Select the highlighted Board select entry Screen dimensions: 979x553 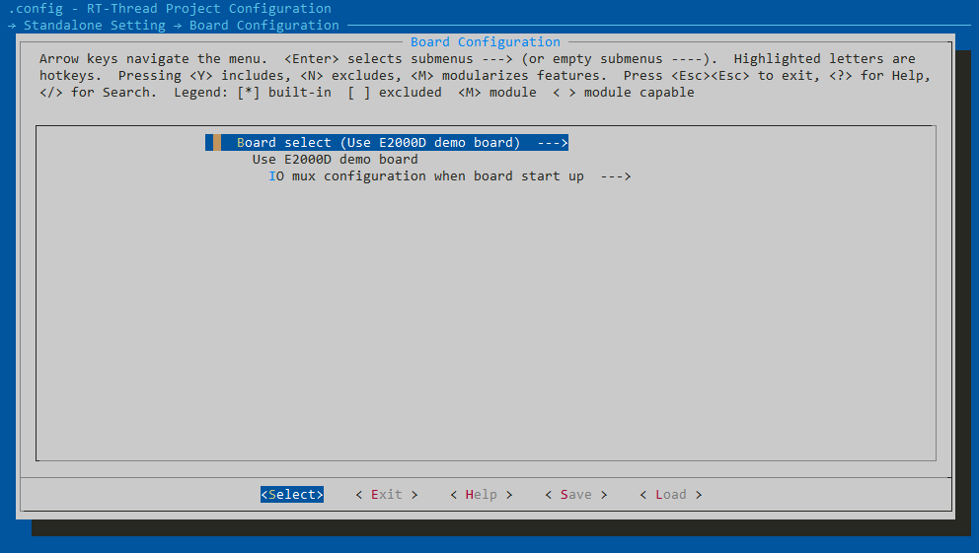coord(378,143)
